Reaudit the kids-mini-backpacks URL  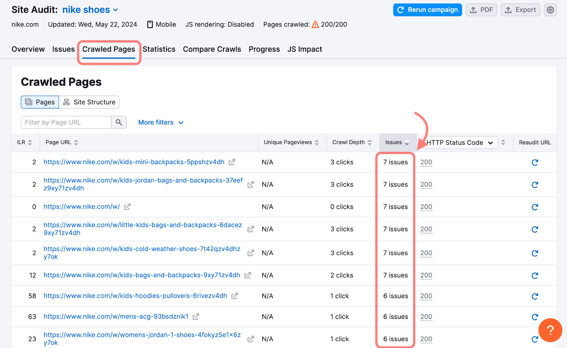pyautogui.click(x=535, y=162)
